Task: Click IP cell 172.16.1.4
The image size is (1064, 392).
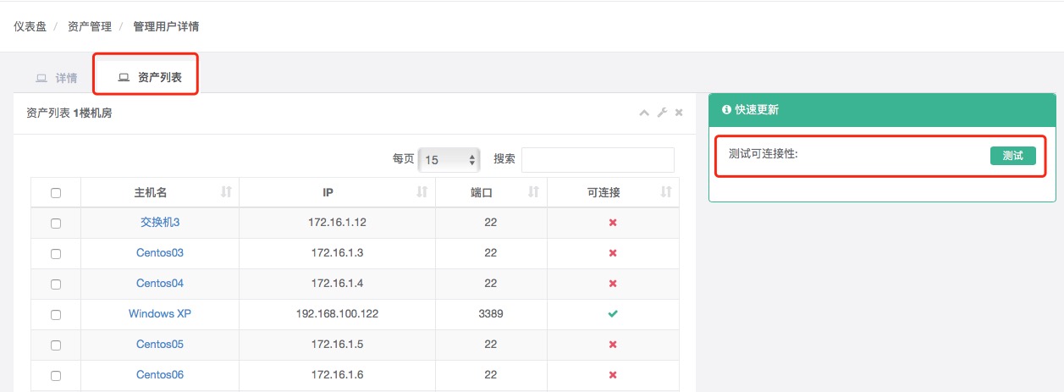Action: pos(337,284)
